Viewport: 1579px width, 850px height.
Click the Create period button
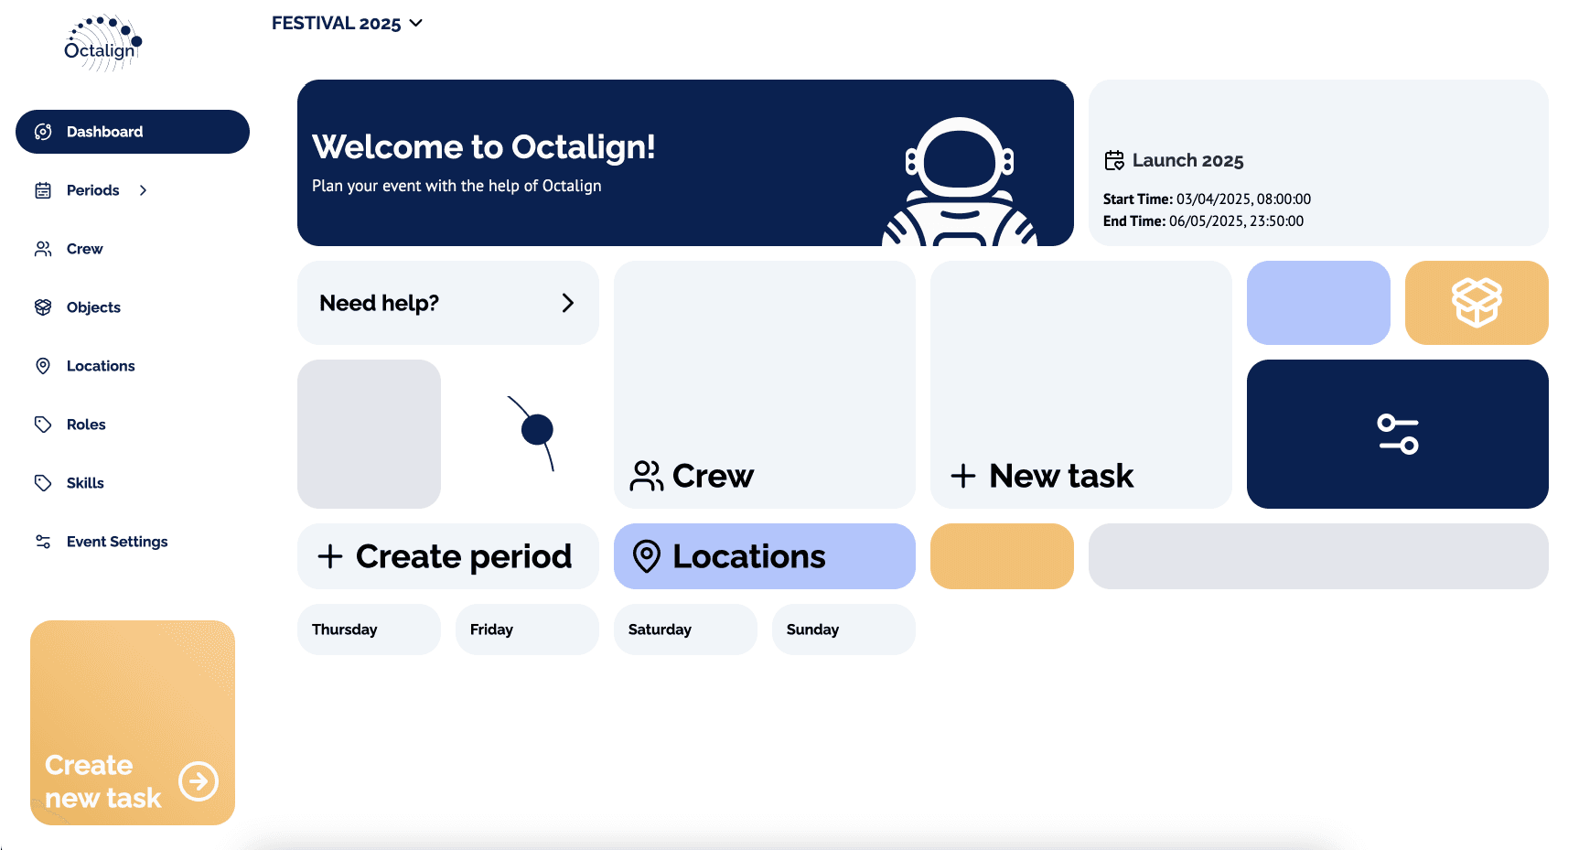pos(447,556)
